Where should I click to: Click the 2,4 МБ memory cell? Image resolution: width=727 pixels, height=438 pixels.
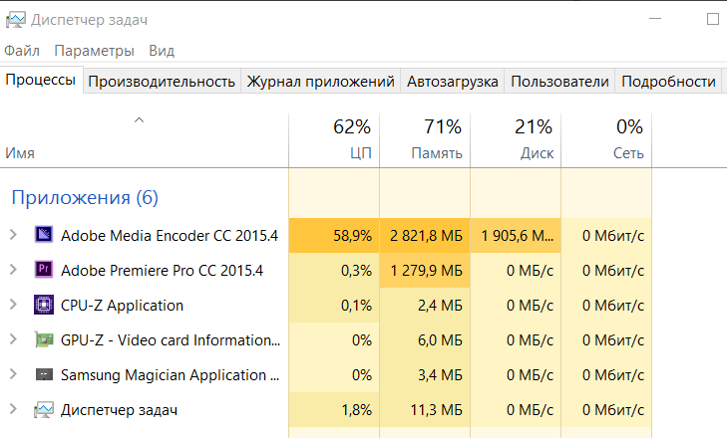(x=425, y=306)
